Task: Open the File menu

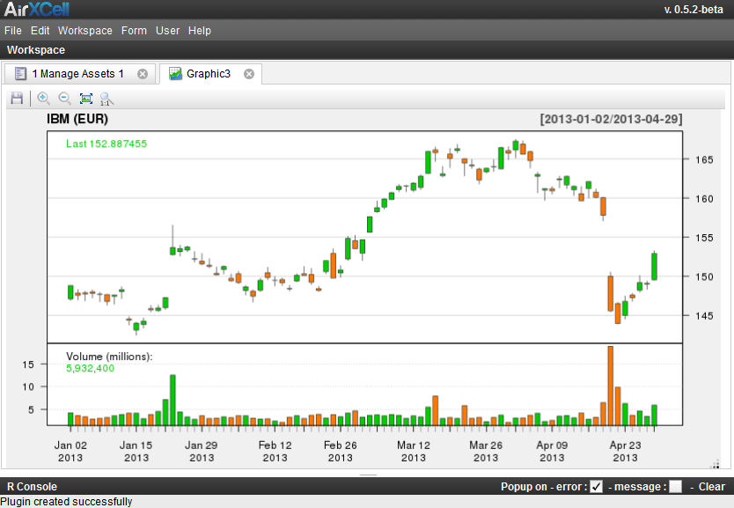Action: [13, 31]
